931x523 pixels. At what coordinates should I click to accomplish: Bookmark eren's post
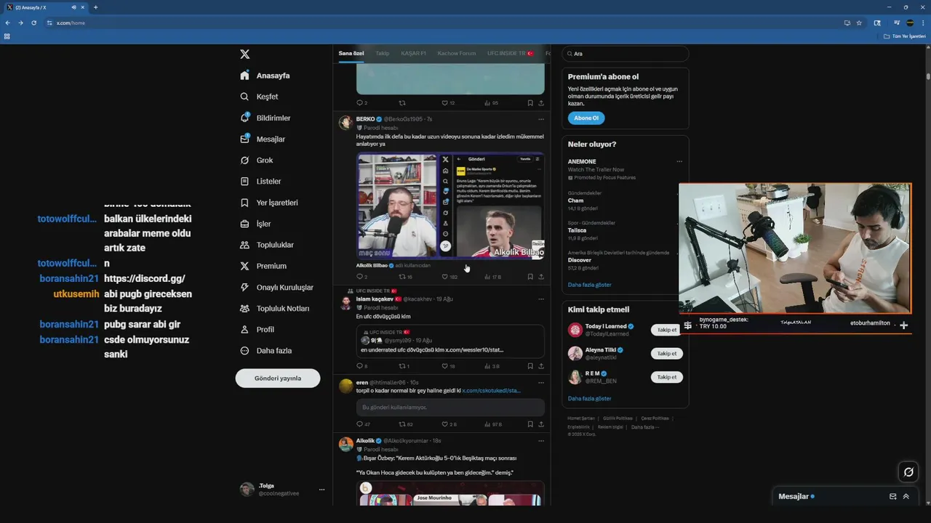click(x=530, y=424)
